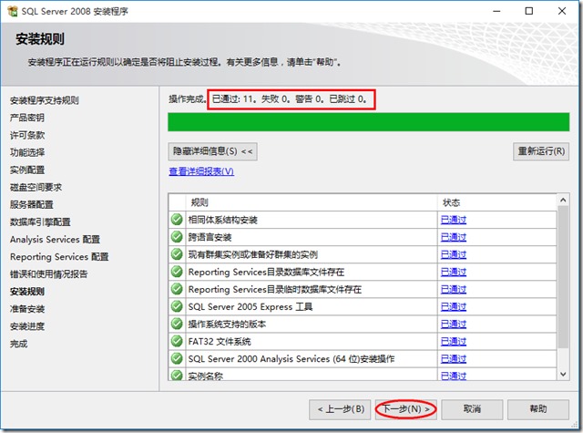Click check icon for 操作系统支持的版本

click(177, 324)
